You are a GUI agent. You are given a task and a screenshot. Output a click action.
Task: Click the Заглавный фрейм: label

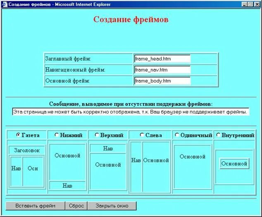pyautogui.click(x=68, y=59)
